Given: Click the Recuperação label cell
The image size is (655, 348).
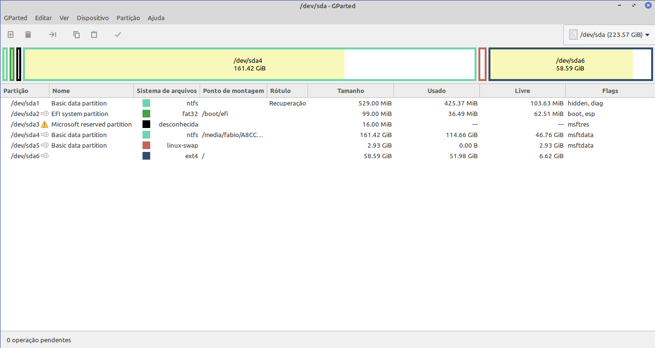Looking at the screenshot, I should [287, 103].
